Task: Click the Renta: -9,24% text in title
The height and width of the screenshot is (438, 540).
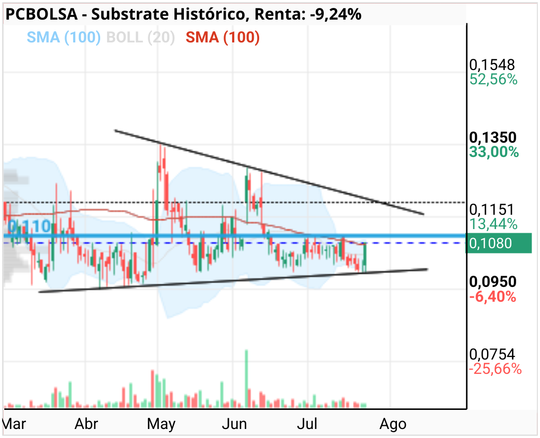Action: (x=308, y=14)
